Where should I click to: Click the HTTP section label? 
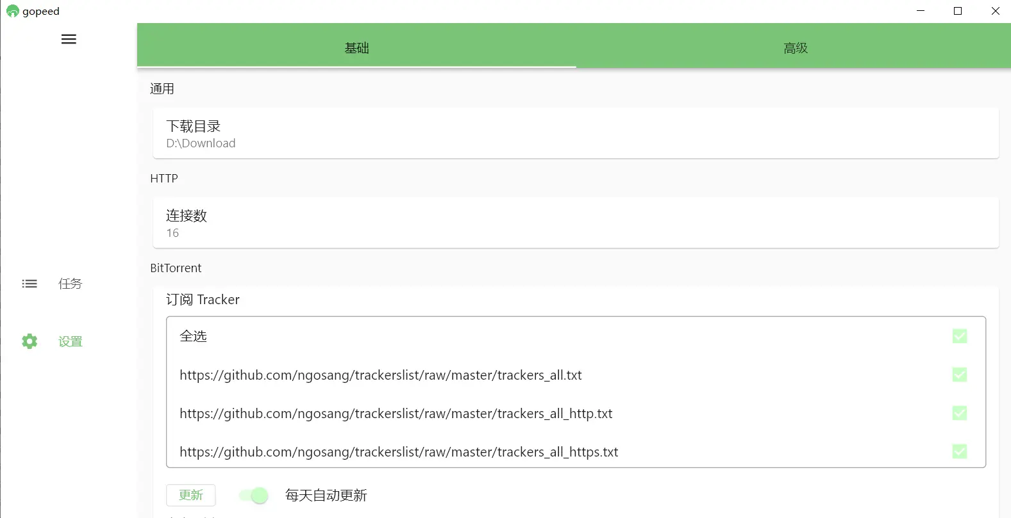(x=164, y=178)
